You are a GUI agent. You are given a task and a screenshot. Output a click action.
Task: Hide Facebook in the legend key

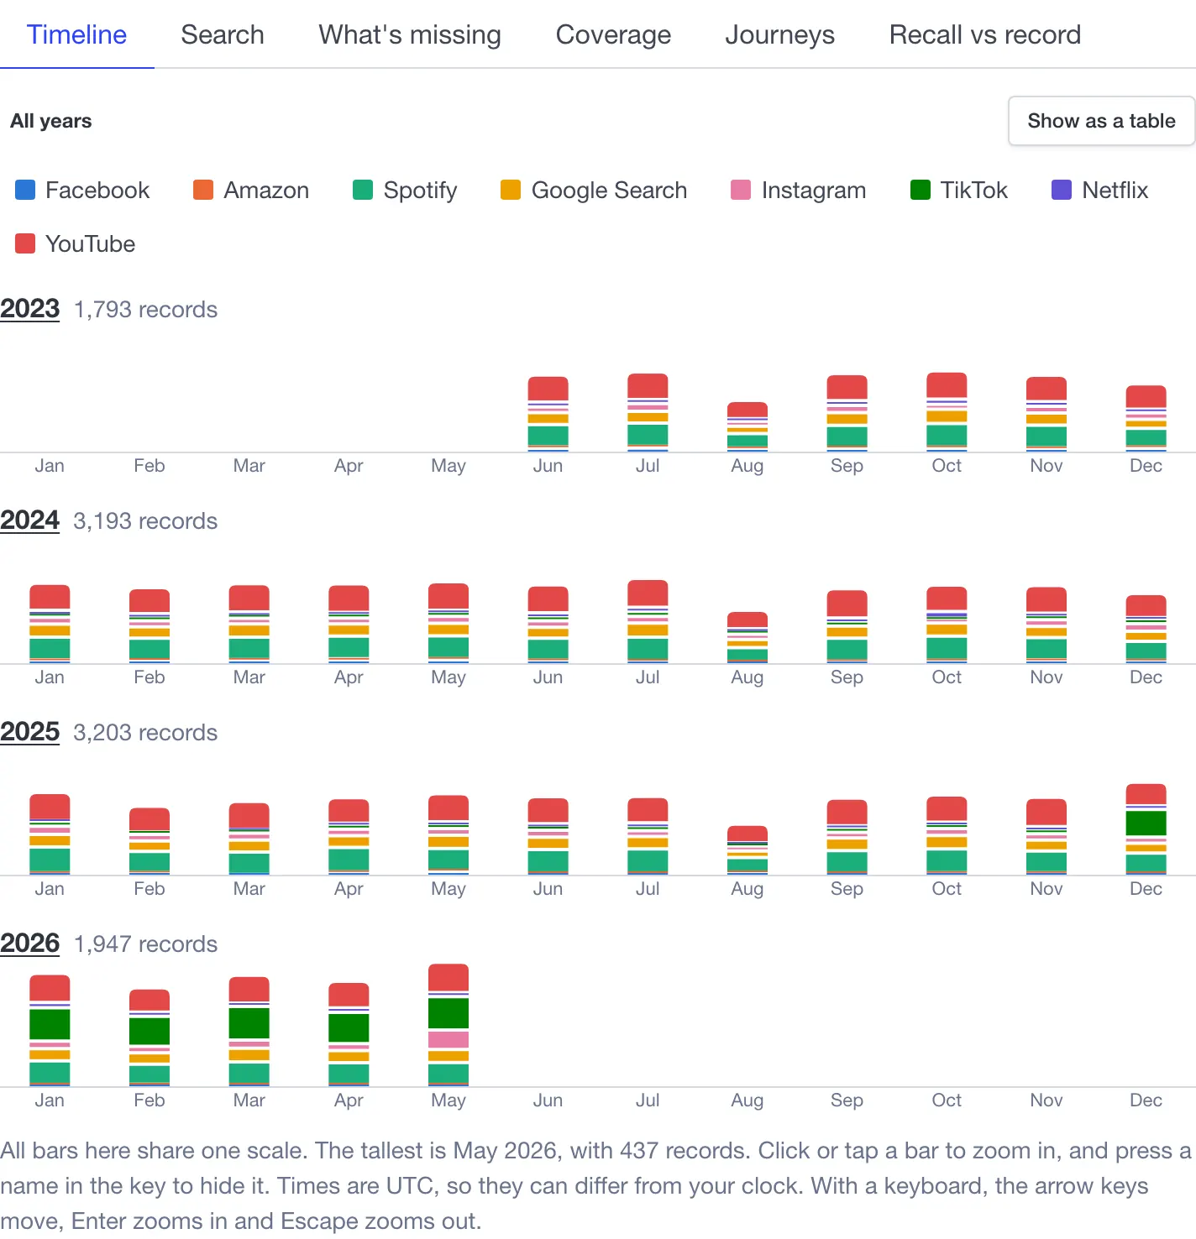(x=82, y=191)
